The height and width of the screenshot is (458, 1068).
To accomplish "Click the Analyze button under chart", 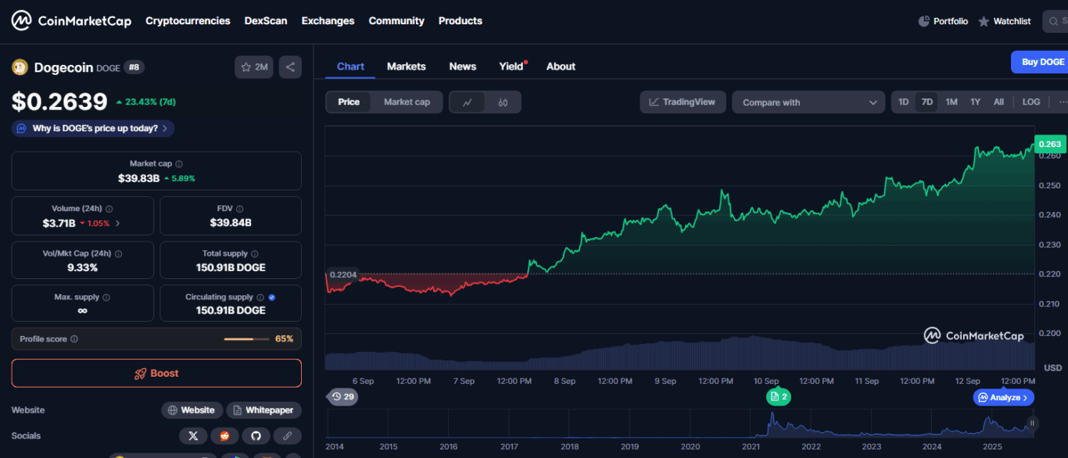I will pyautogui.click(x=1004, y=397).
